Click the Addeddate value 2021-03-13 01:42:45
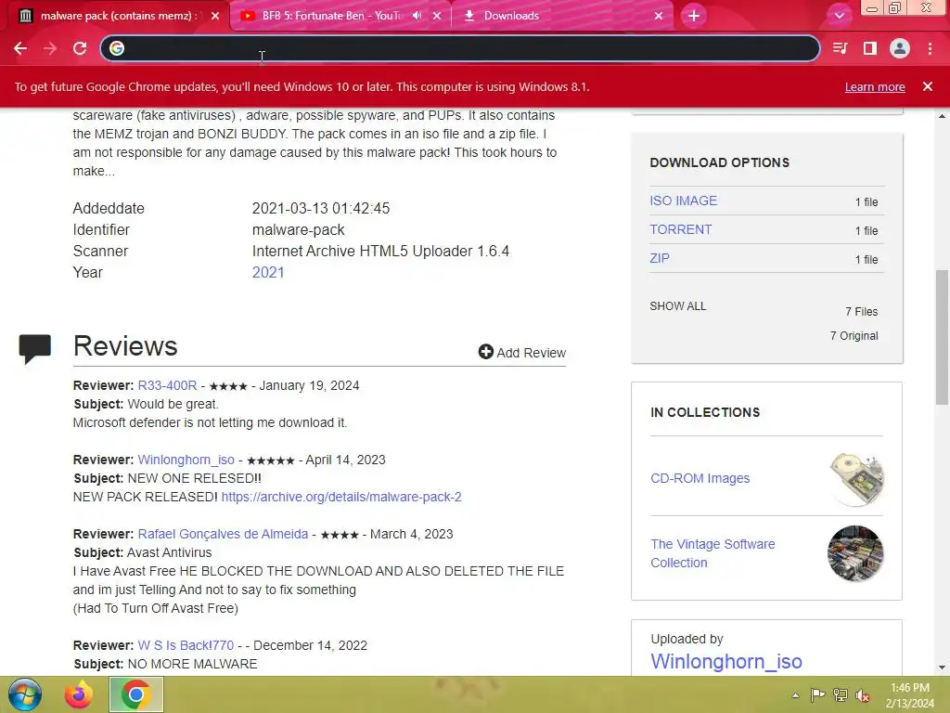Image resolution: width=950 pixels, height=713 pixels. click(320, 208)
